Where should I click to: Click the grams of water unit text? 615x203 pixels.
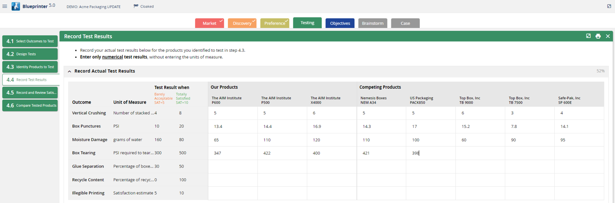tap(127, 140)
